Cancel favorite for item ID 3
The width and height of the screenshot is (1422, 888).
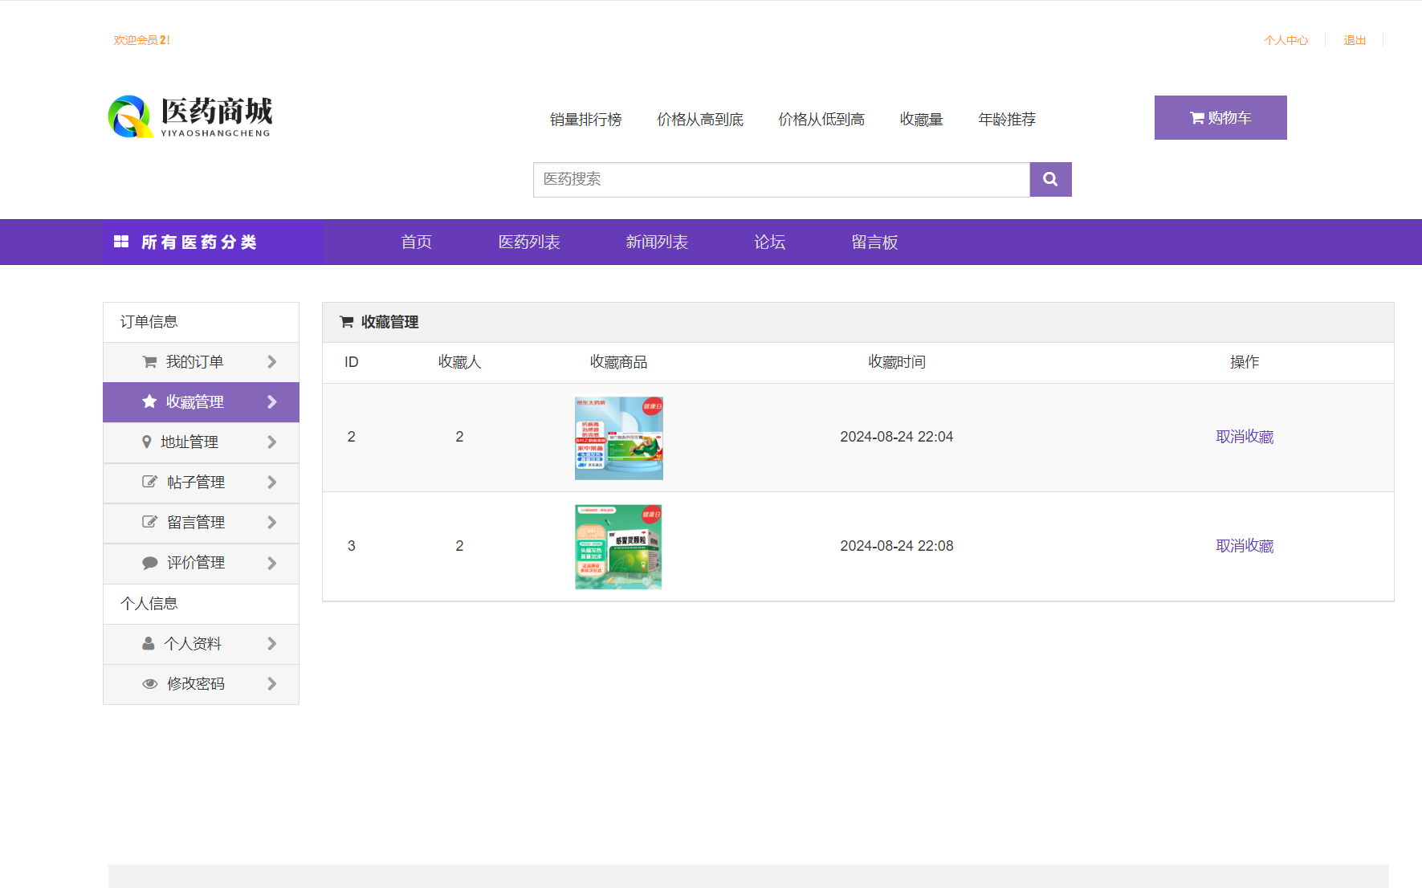(x=1245, y=546)
